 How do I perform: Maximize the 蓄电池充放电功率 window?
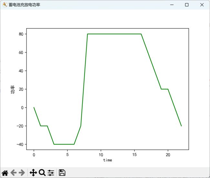(x=187, y=5)
